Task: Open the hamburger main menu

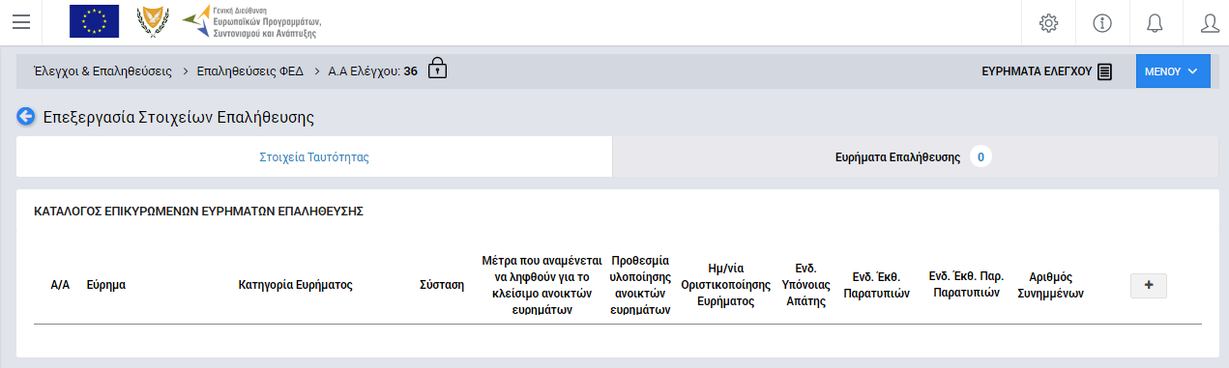Action: coord(21,22)
